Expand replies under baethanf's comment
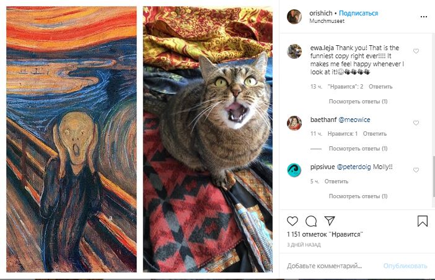Screen dimensions: 435x280 pyautogui.click(x=358, y=149)
